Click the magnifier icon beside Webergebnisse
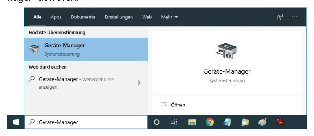 31,79
